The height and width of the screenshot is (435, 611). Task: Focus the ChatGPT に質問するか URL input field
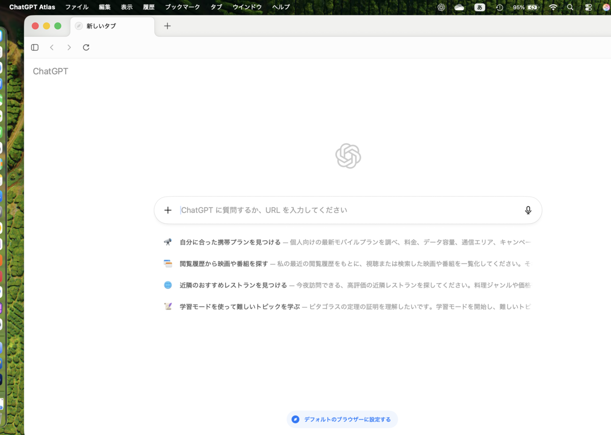tap(348, 210)
